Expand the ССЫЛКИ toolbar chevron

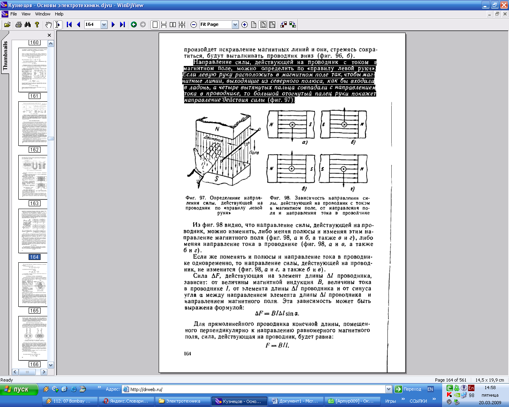(434, 399)
